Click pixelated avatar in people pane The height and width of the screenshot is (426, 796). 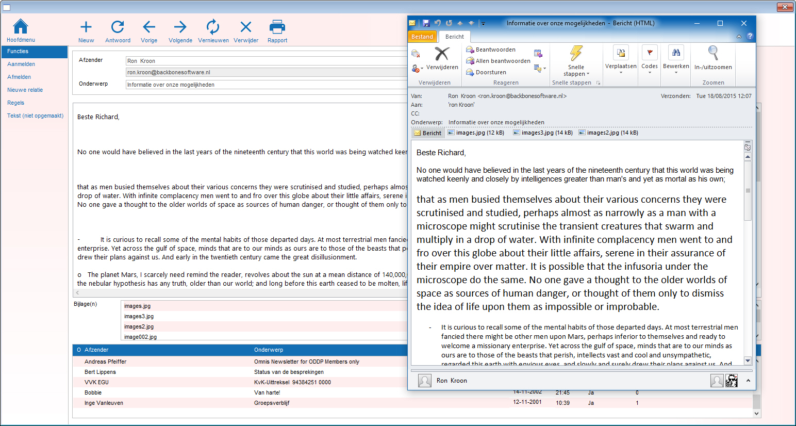[x=732, y=381]
